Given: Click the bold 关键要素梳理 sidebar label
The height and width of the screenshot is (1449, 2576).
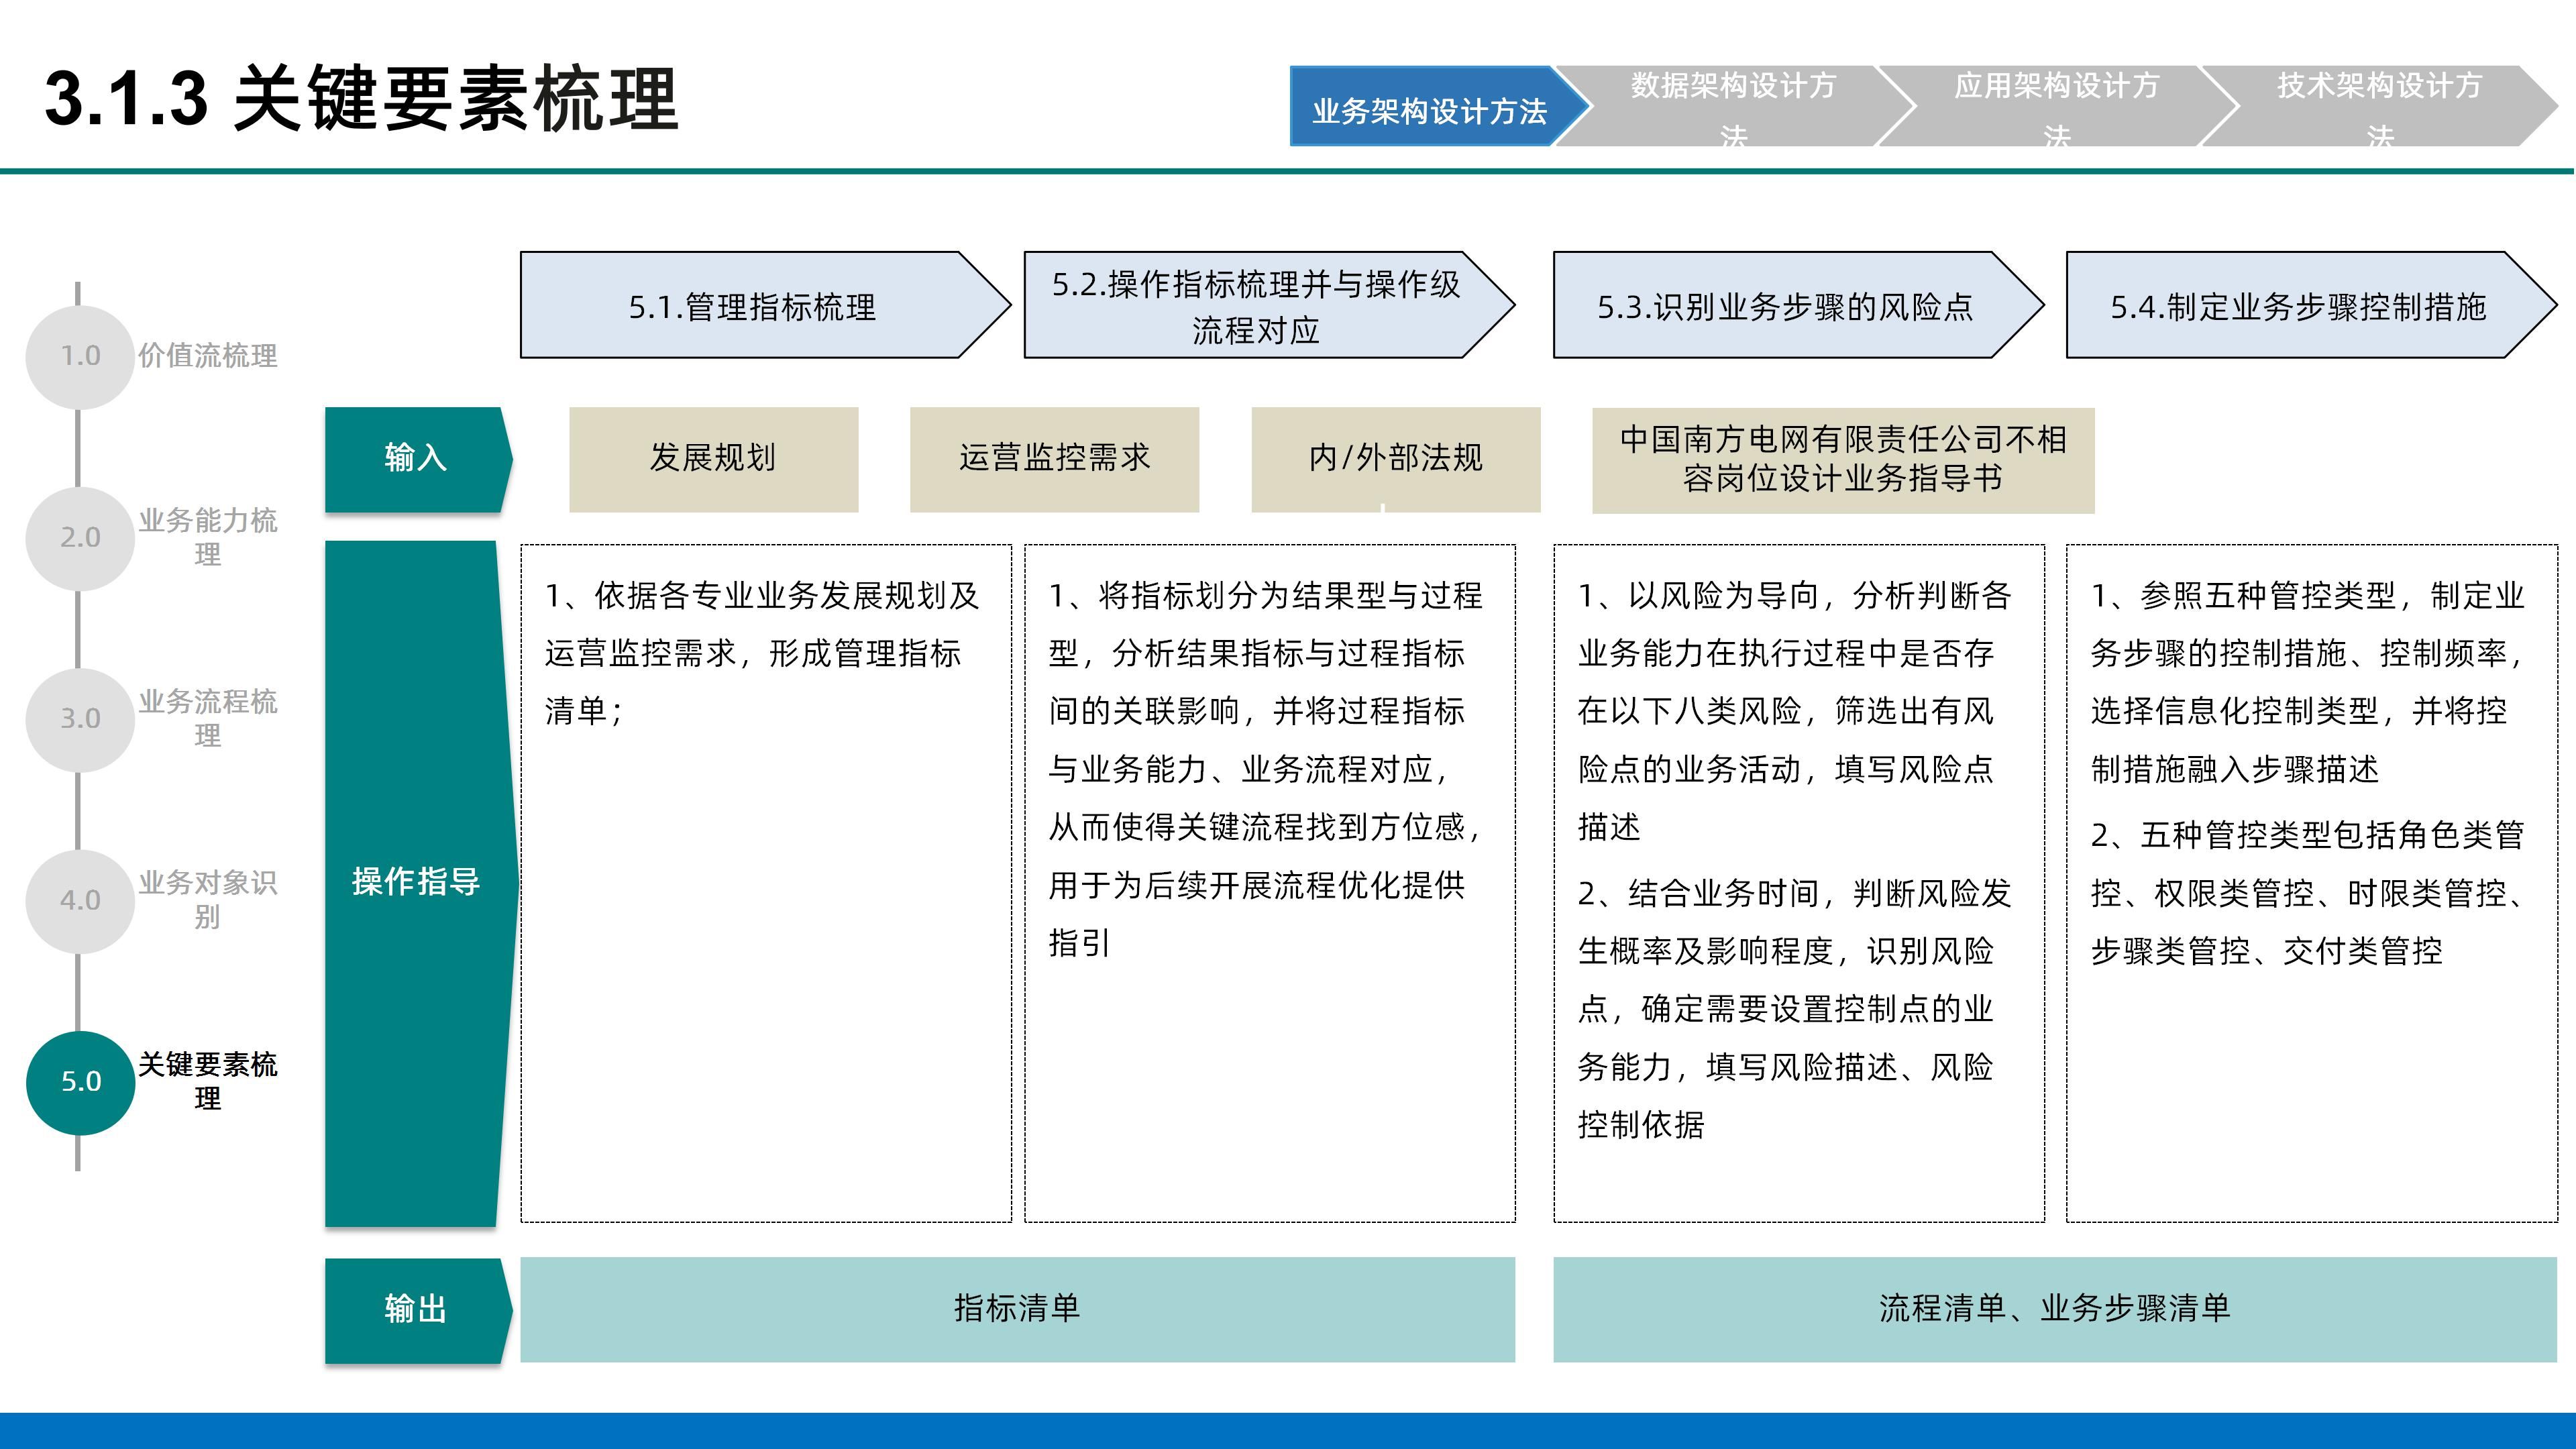Looking at the screenshot, I should tap(207, 1081).
